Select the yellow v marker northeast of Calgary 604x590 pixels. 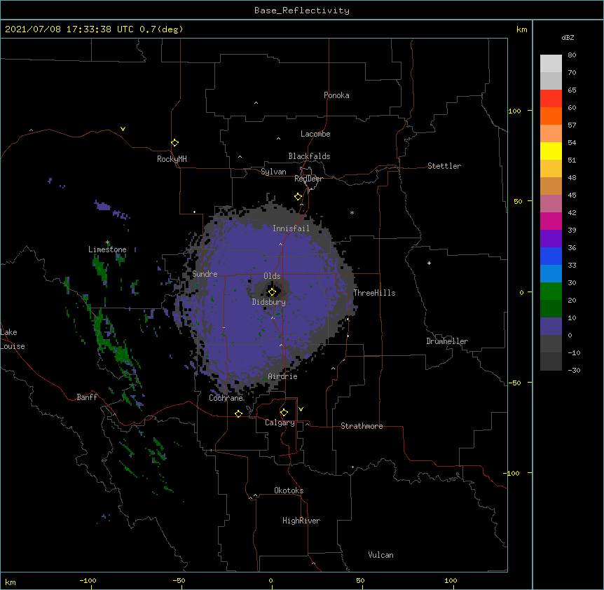pos(301,409)
